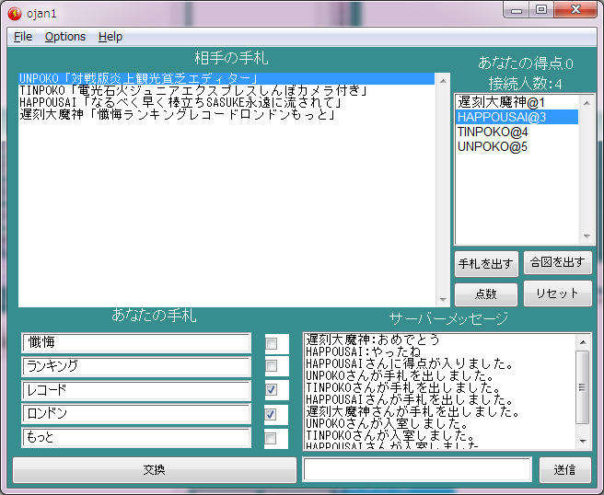604x495 pixels.
Task: Click the リセット button
Action: [557, 294]
